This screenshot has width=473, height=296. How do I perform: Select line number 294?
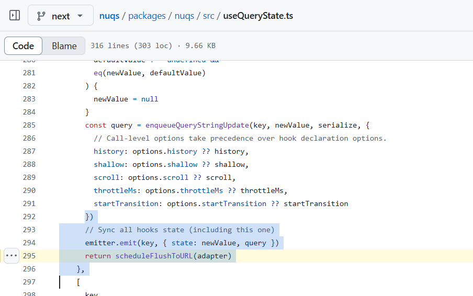click(x=29, y=243)
